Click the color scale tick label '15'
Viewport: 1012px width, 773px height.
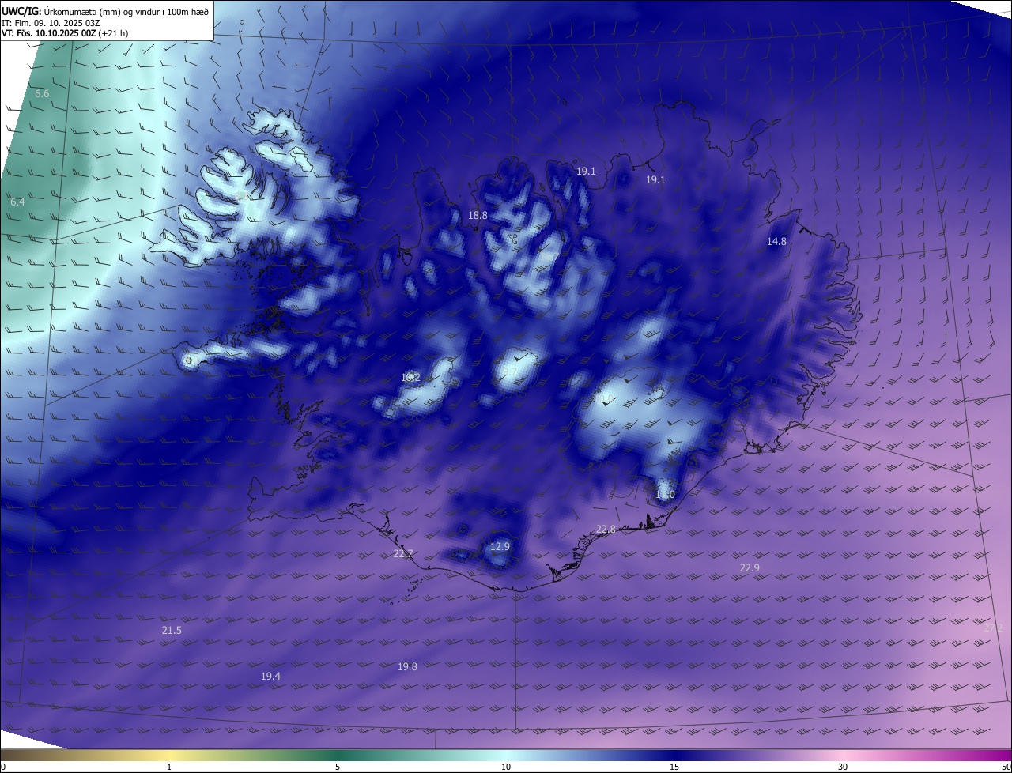(674, 767)
